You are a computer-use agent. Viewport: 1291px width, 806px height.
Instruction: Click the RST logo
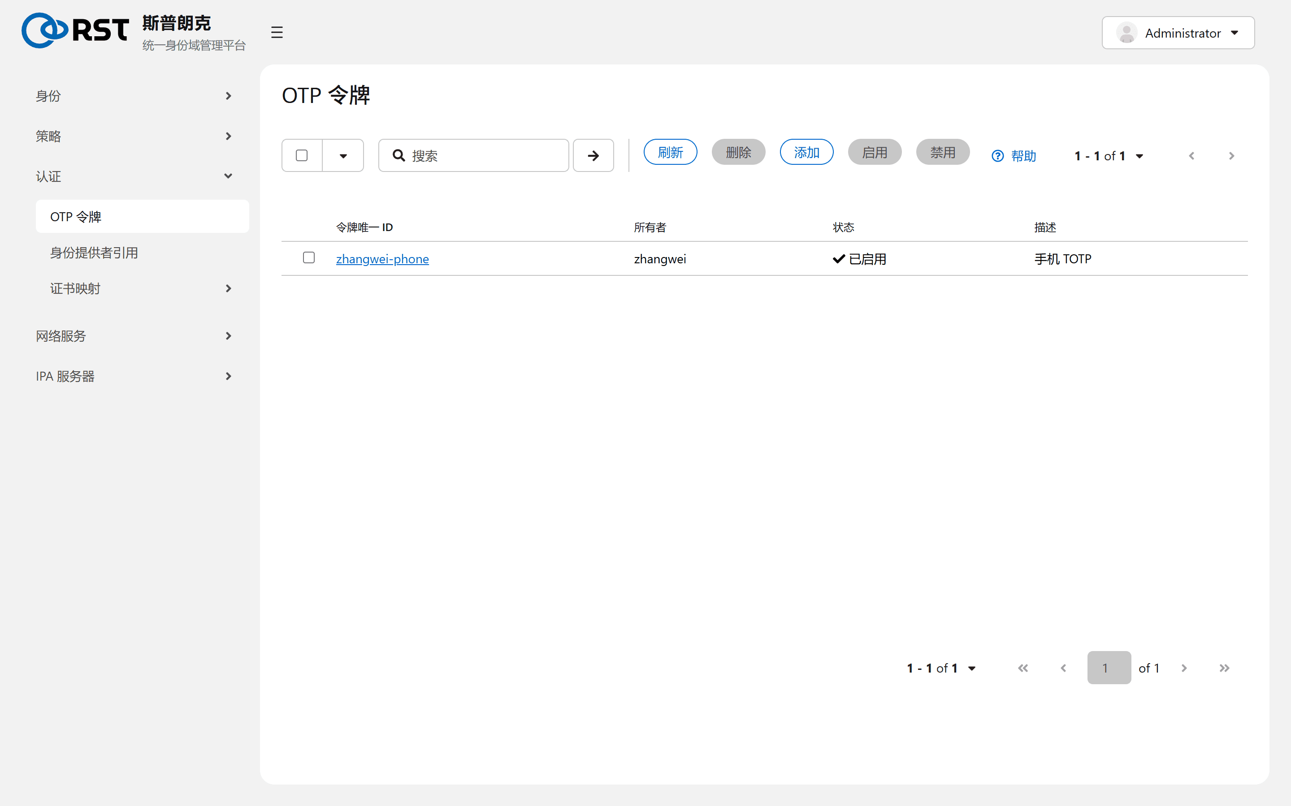[75, 30]
